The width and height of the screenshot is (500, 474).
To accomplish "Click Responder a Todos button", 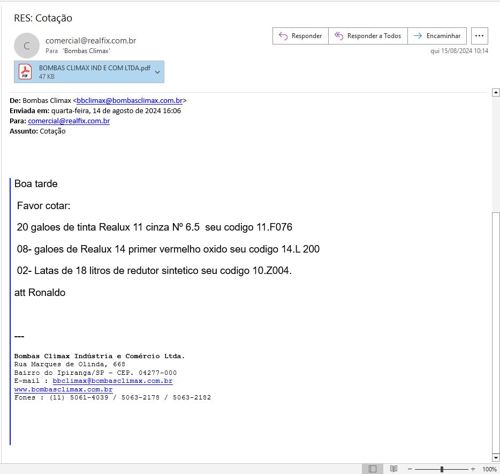I will point(368,36).
